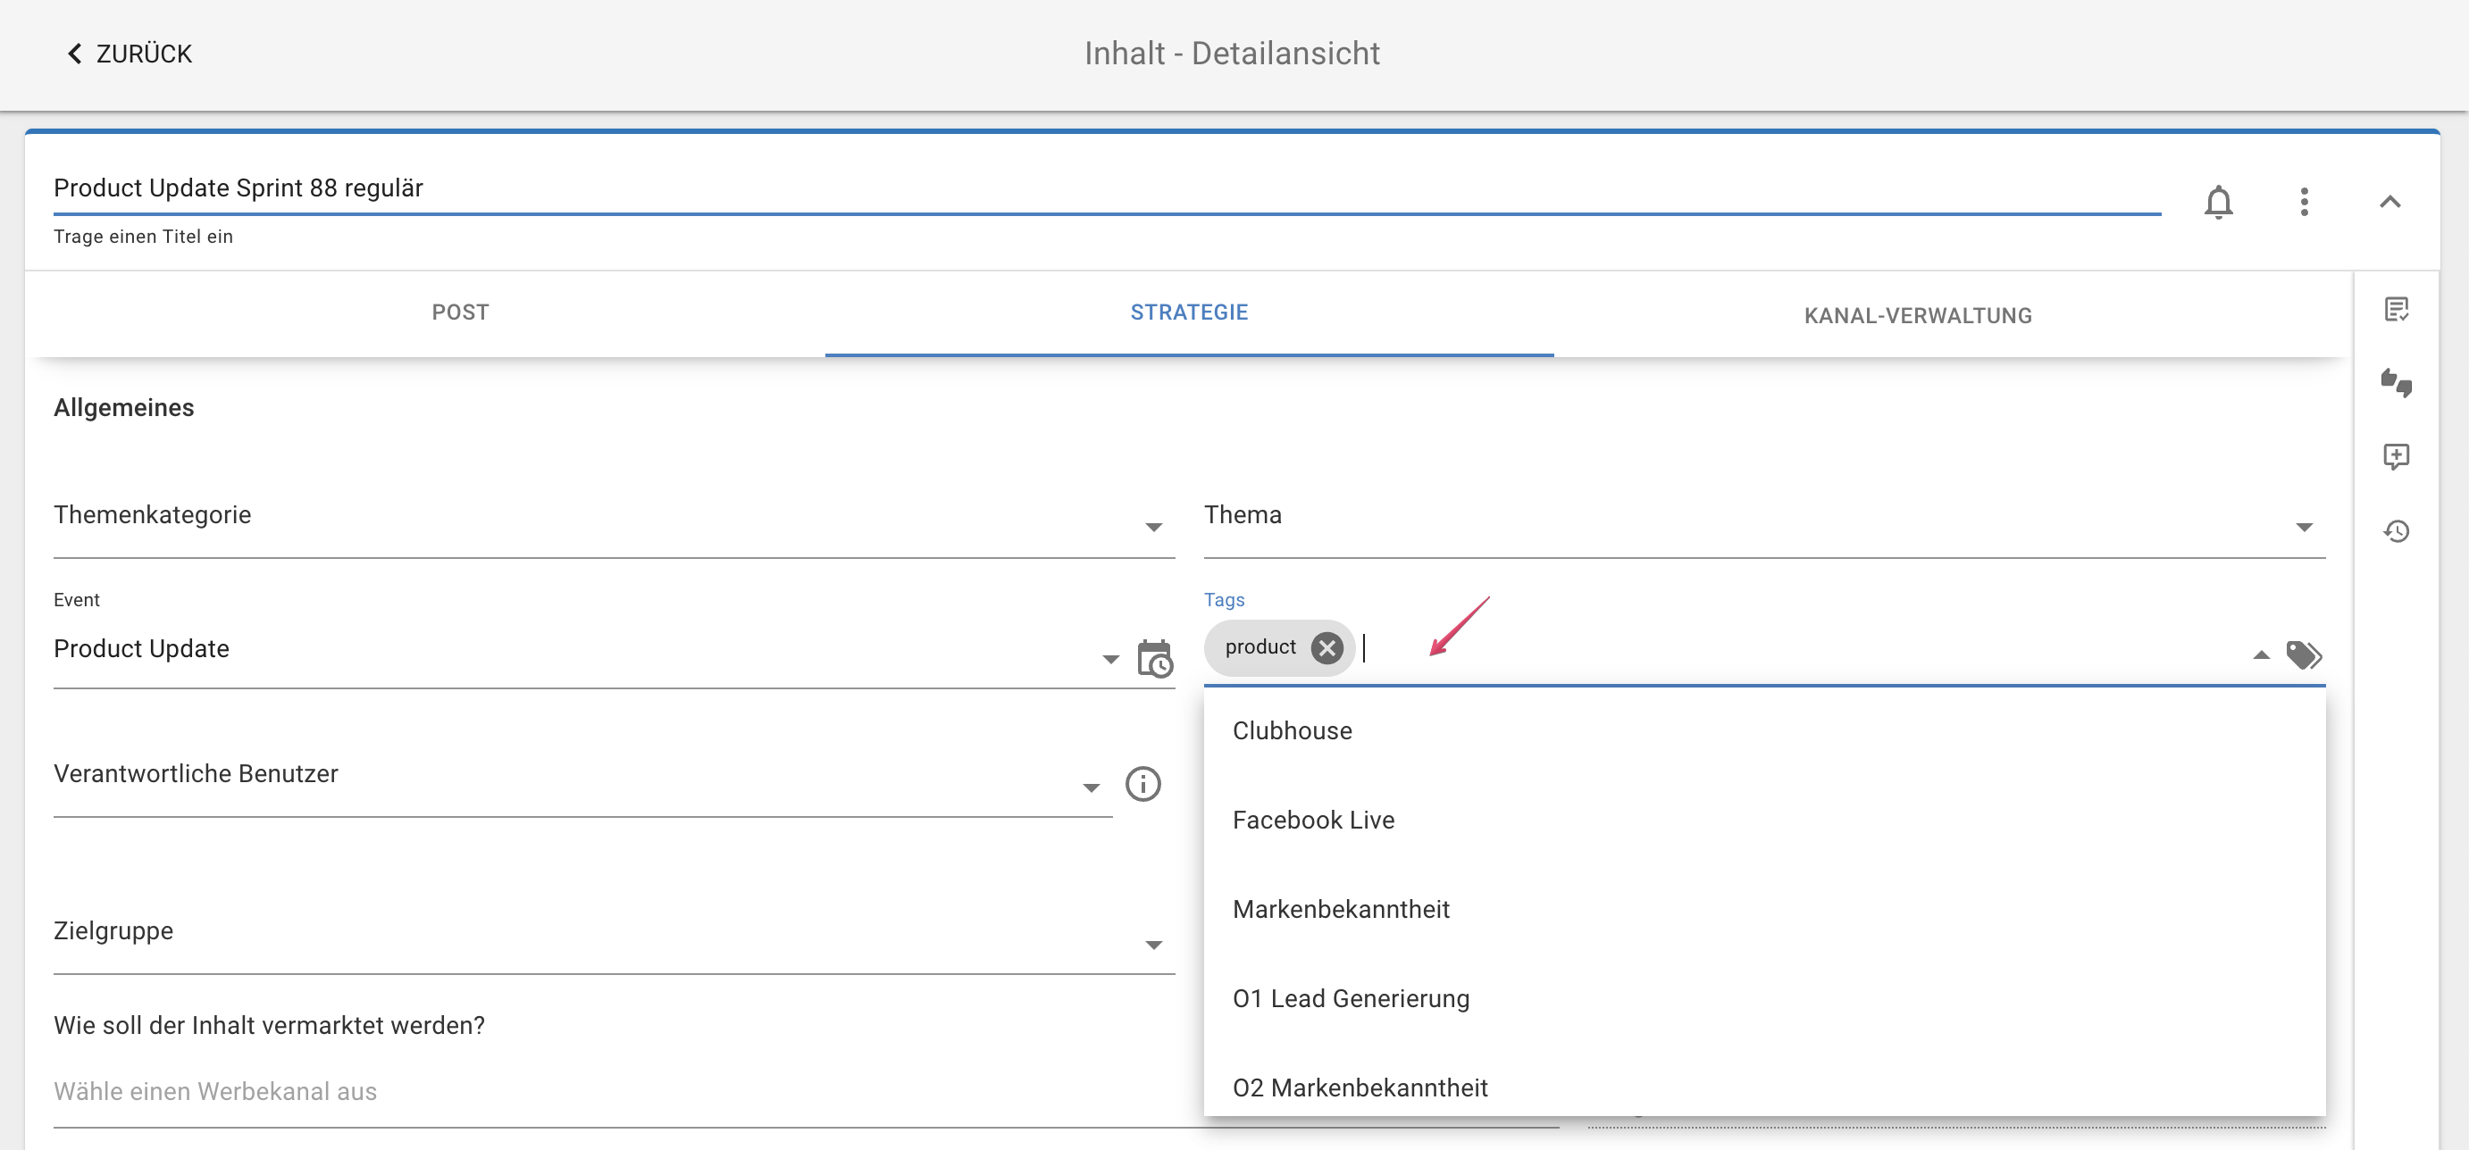The width and height of the screenshot is (2469, 1150).
Task: Open the checklist notes sidebar icon
Action: pyautogui.click(x=2396, y=310)
